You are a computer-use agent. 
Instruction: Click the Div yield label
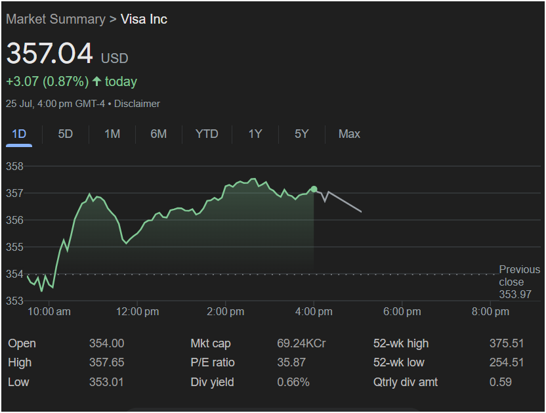pyautogui.click(x=212, y=382)
